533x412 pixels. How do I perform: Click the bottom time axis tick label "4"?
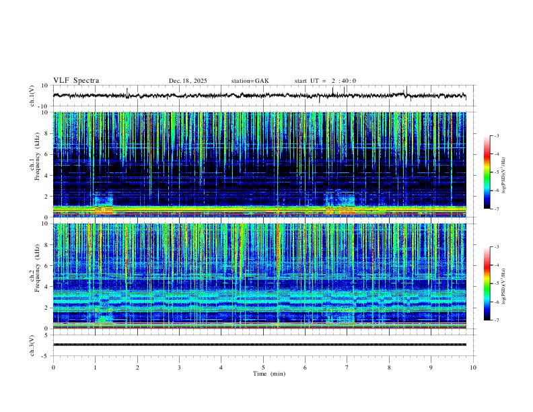[x=221, y=368]
